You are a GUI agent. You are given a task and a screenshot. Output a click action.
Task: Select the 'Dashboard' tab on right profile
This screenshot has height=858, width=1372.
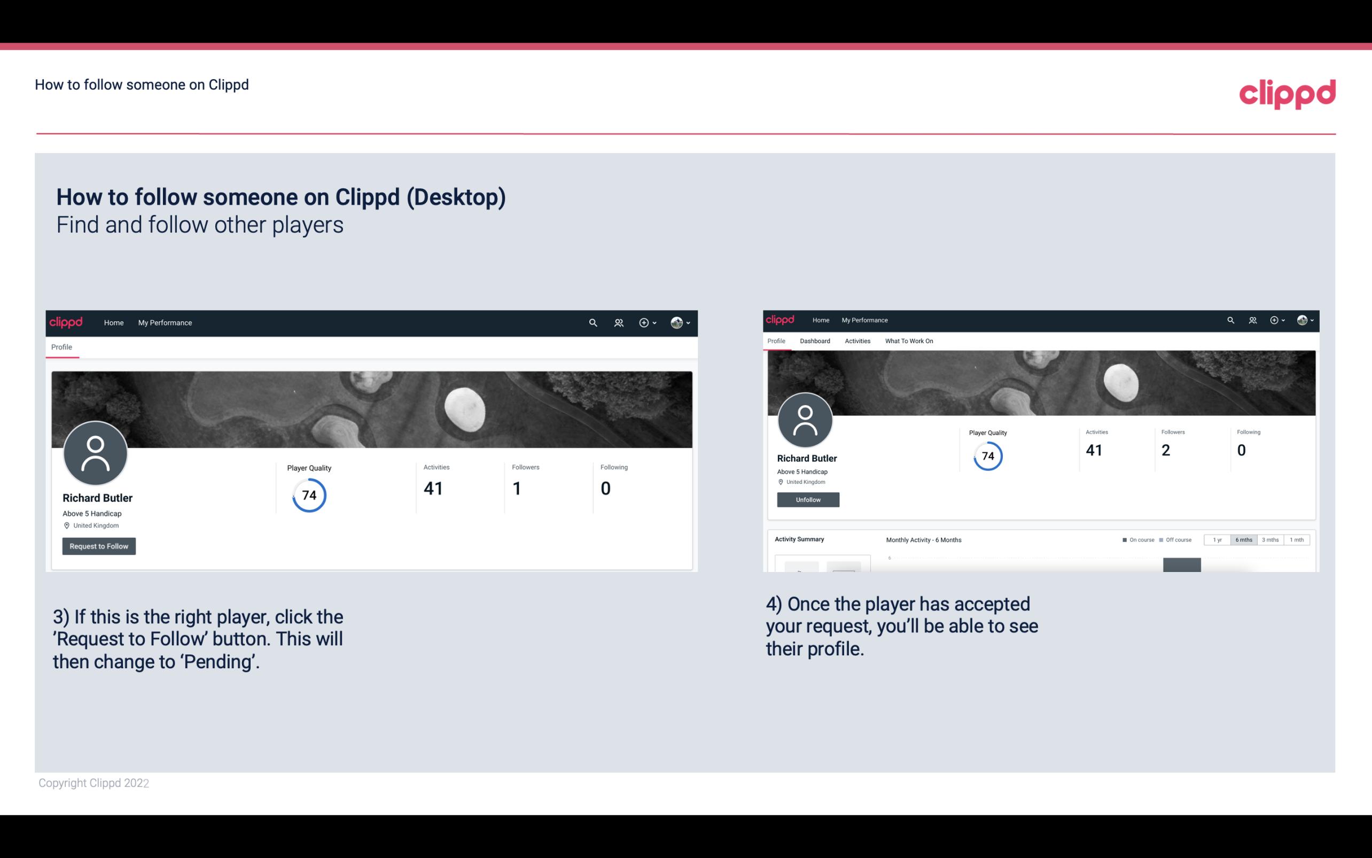pyautogui.click(x=814, y=341)
